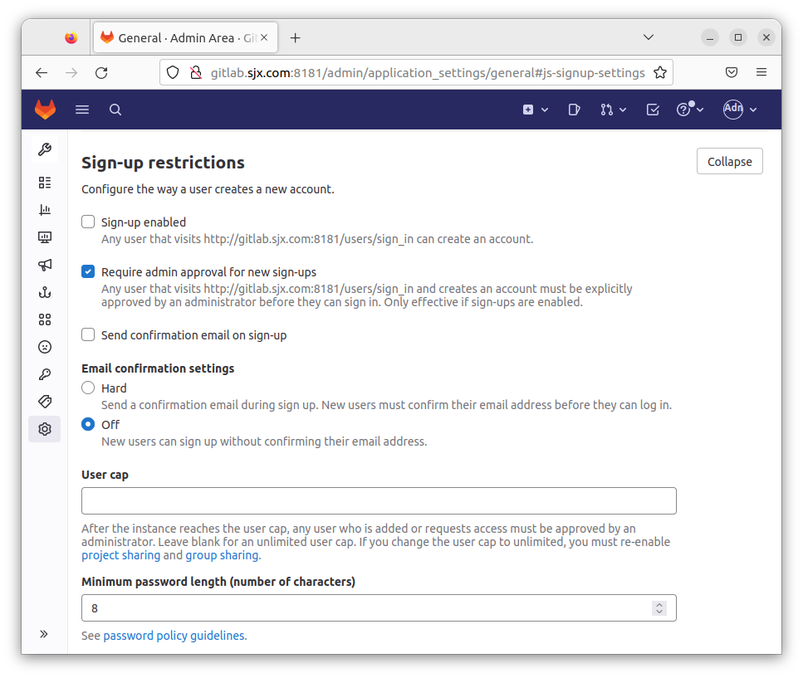Click into the User cap input field
The height and width of the screenshot is (678, 803).
click(x=379, y=501)
